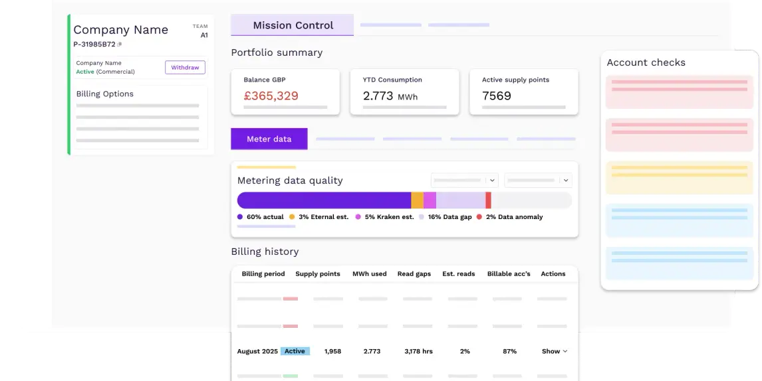This screenshot has height=381, width=762.
Task: Click the Withdraw button
Action: (x=185, y=68)
